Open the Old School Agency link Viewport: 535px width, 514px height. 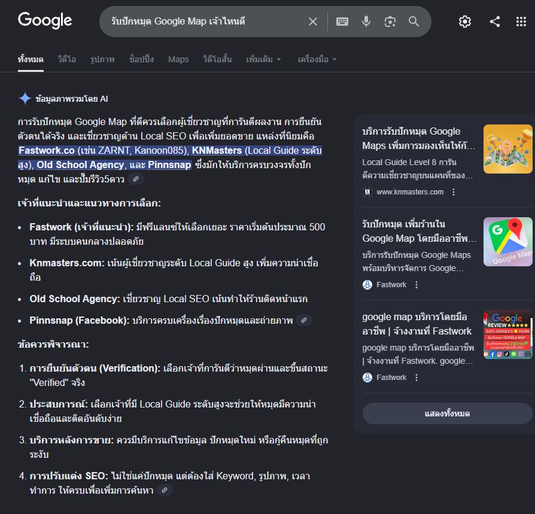coord(81,165)
